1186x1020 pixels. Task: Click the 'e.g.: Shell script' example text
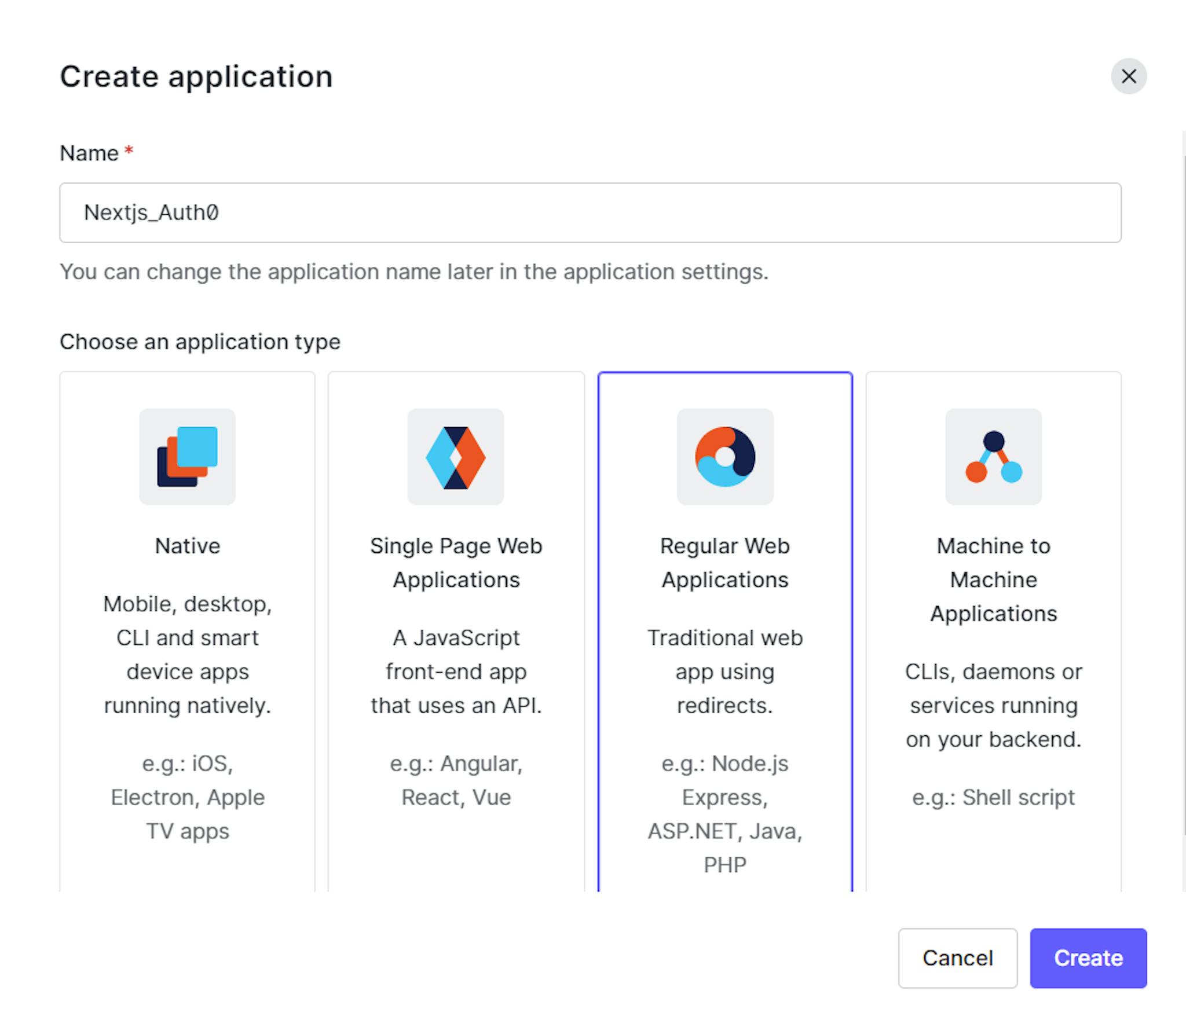(993, 797)
